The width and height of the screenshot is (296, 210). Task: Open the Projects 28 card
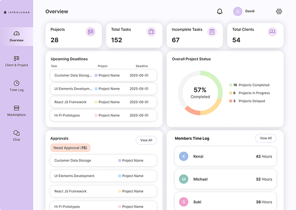coord(74,35)
